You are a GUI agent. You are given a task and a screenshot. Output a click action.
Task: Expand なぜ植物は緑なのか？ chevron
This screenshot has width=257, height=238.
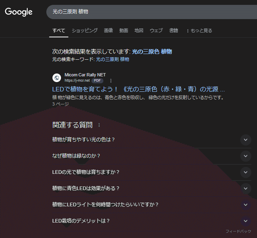pyautogui.click(x=246, y=156)
